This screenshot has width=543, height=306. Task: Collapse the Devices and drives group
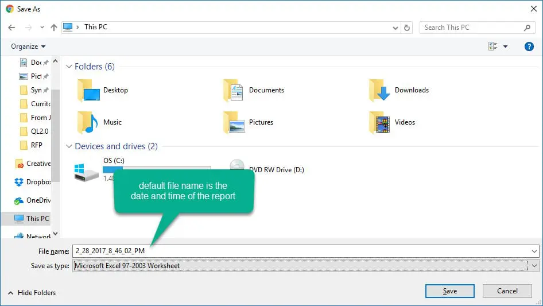(x=69, y=146)
